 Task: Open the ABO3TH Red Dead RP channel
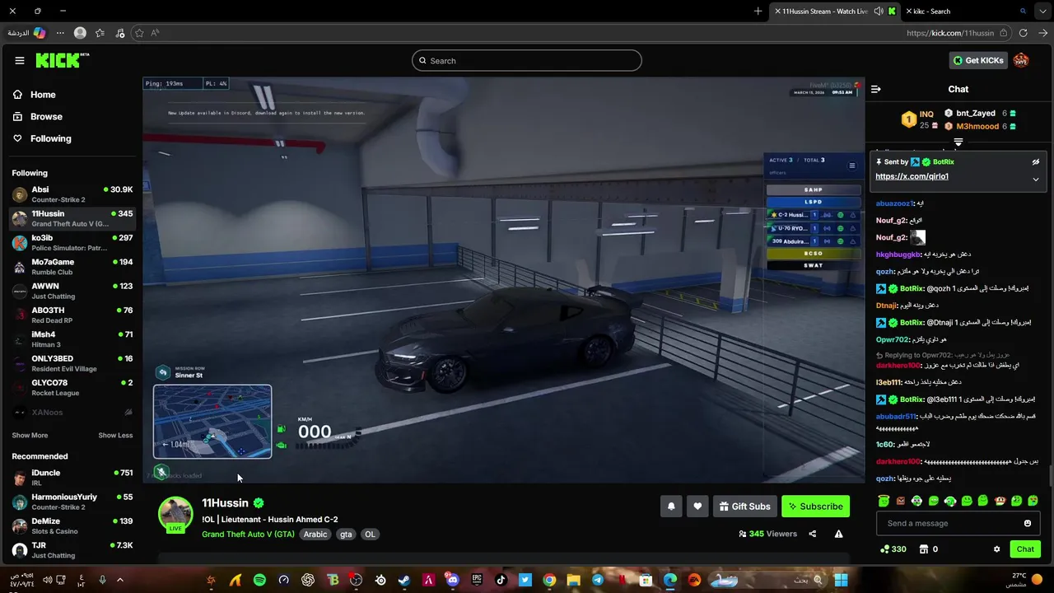72,315
